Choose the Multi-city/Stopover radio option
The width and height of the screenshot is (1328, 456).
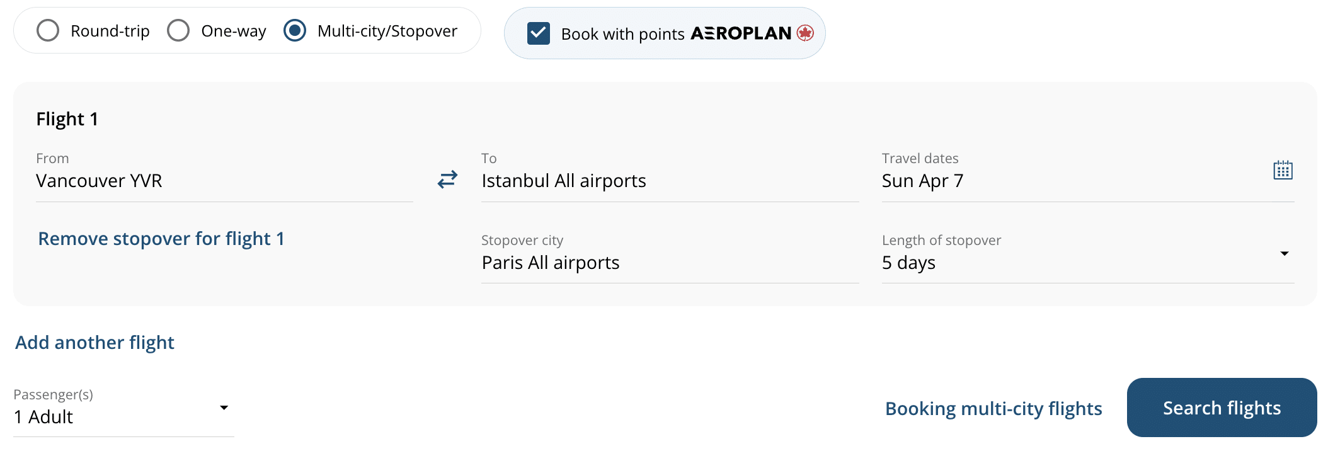click(295, 30)
